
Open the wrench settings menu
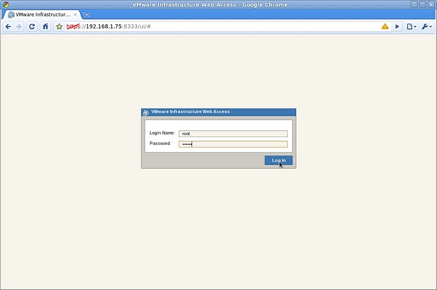click(427, 27)
